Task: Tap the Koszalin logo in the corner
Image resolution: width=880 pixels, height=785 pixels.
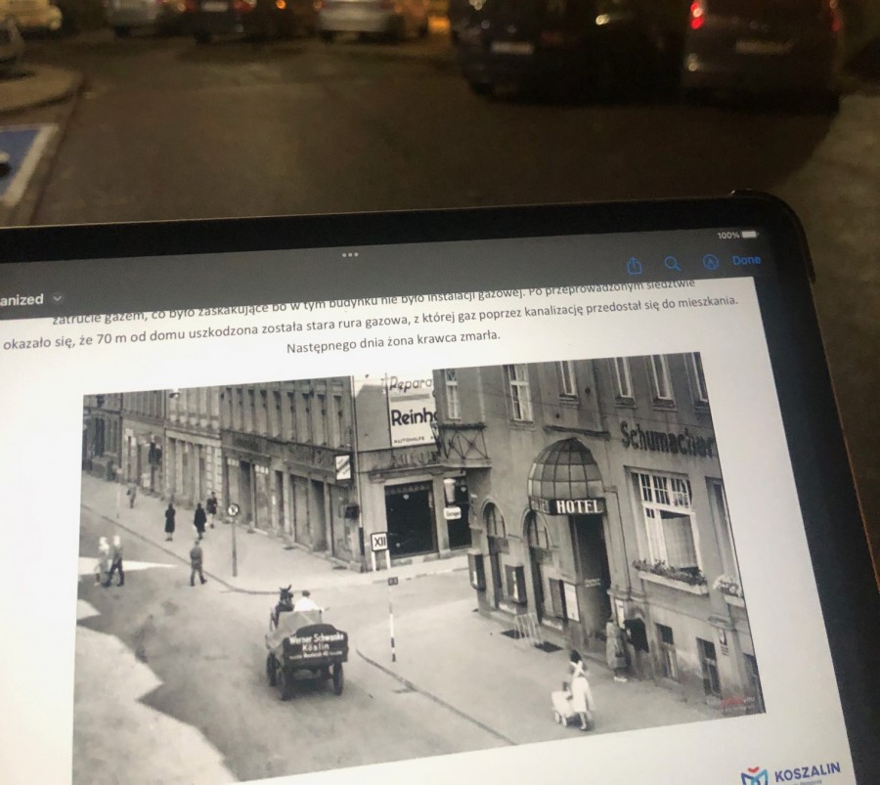Action: [x=791, y=774]
